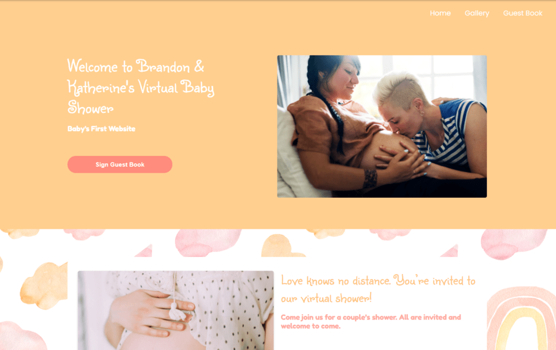This screenshot has width=556, height=350.
Task: Click the Welcome to Brandon & Katherine's heading
Action: [x=141, y=87]
